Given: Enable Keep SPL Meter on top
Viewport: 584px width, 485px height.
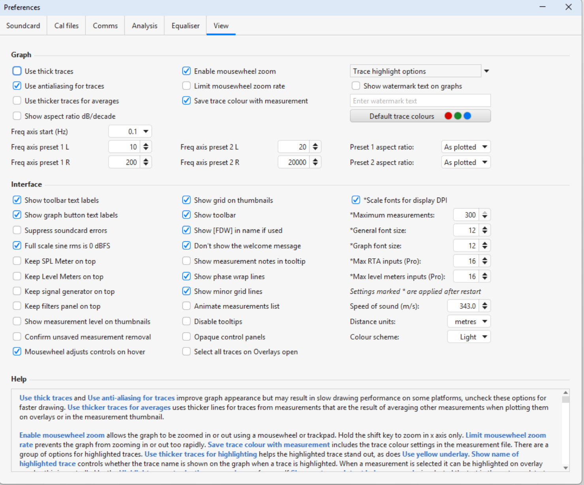Looking at the screenshot, I should [17, 261].
